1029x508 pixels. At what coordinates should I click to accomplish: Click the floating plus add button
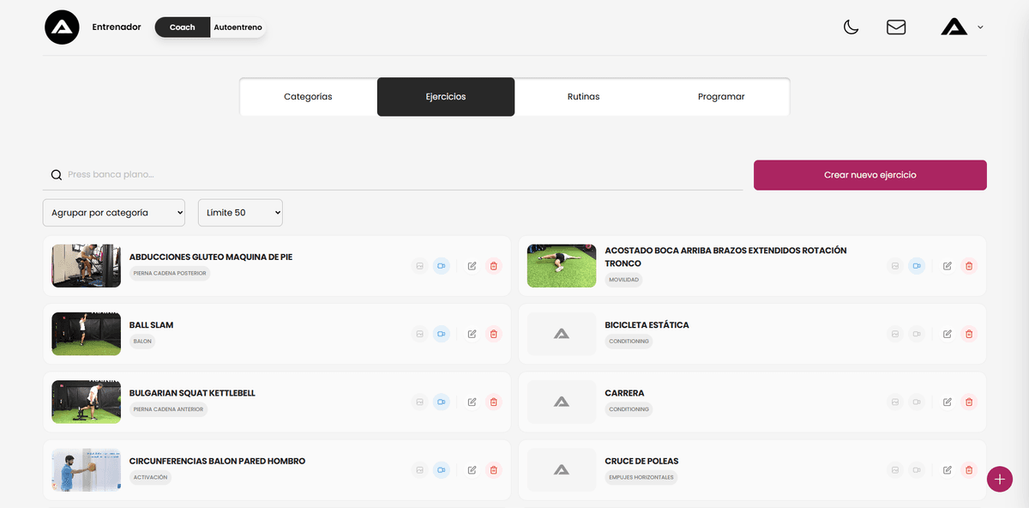click(x=999, y=479)
